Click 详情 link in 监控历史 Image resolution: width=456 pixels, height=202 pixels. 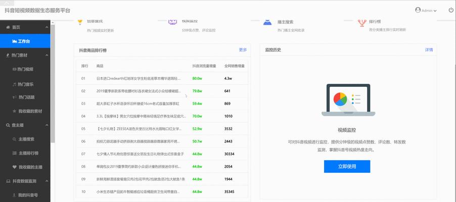[429, 50]
